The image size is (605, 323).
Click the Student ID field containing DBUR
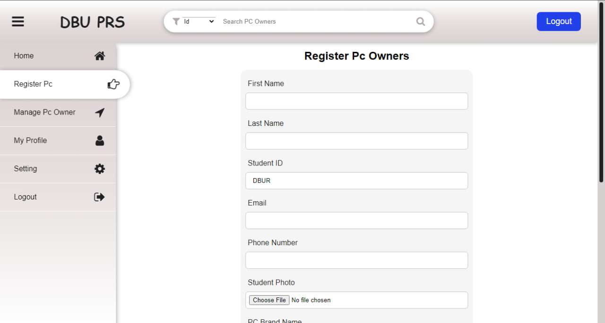tap(356, 181)
